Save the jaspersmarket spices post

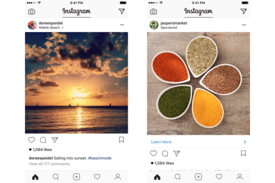pos(243,153)
